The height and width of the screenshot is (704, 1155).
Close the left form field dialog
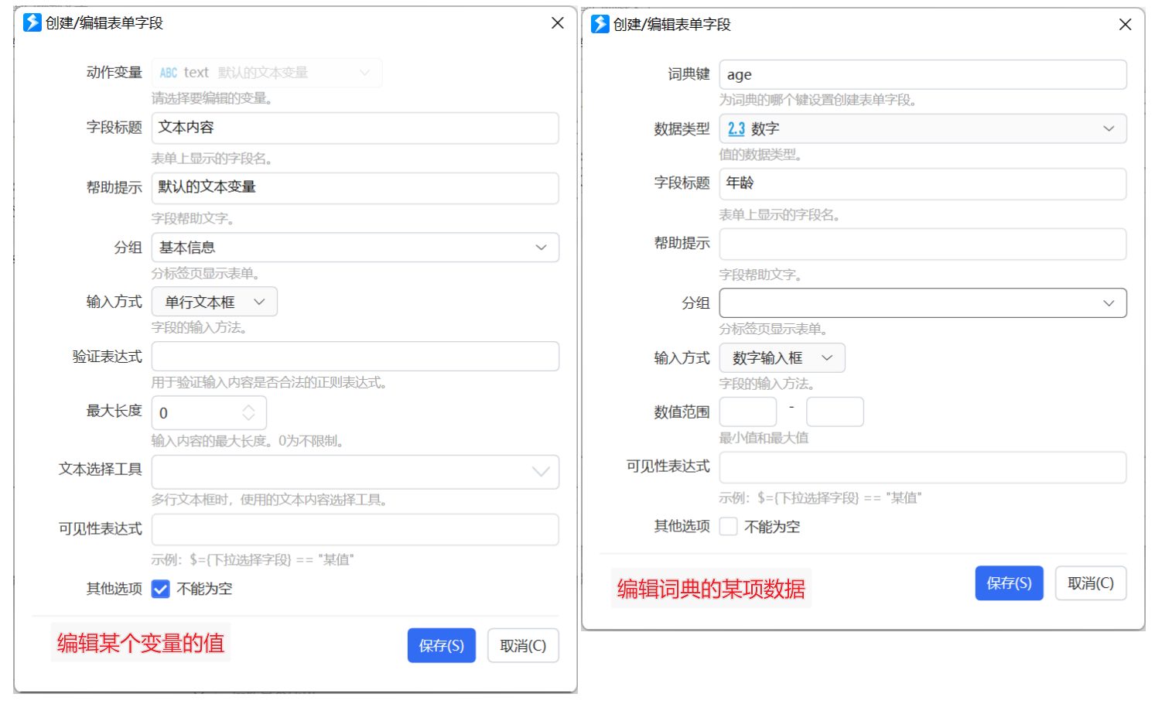click(x=558, y=23)
